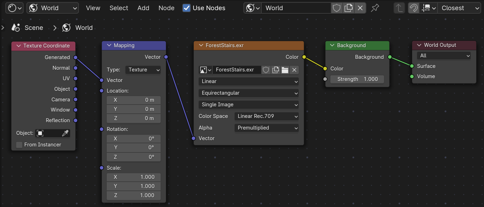This screenshot has height=207, width=484.
Task: Click the World breadcrumb
Action: (x=77, y=28)
